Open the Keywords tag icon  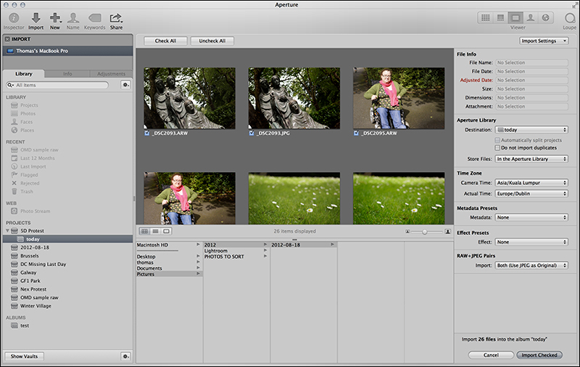coord(95,17)
